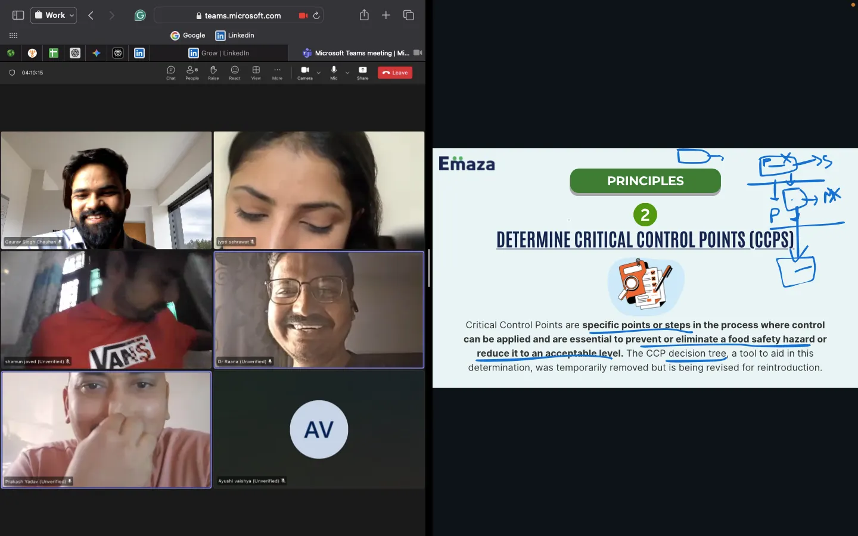
Task: Show the People participants list
Action: click(192, 73)
